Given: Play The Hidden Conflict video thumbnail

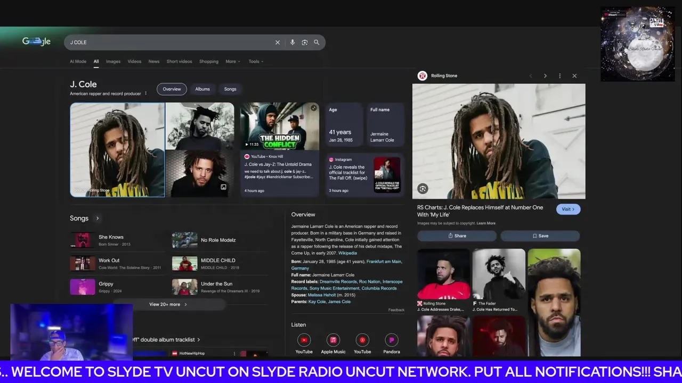Looking at the screenshot, I should [x=279, y=127].
